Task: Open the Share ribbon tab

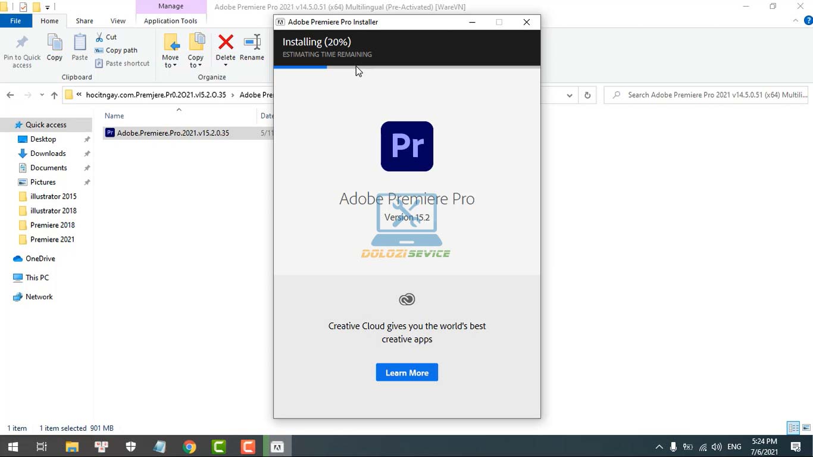Action: (x=85, y=21)
